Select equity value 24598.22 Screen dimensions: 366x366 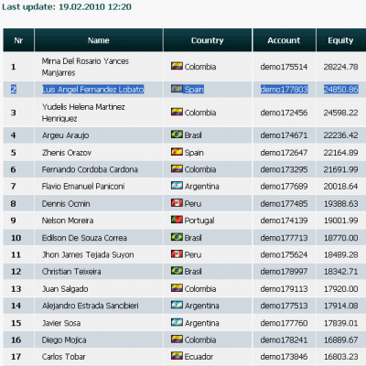[341, 113]
